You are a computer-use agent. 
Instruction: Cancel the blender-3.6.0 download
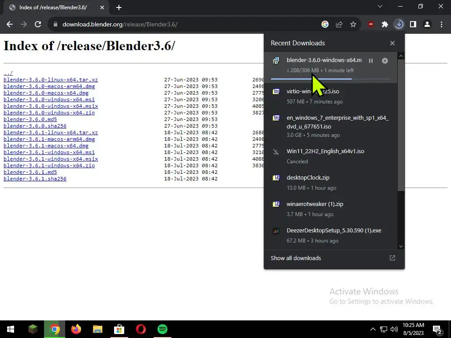point(385,61)
